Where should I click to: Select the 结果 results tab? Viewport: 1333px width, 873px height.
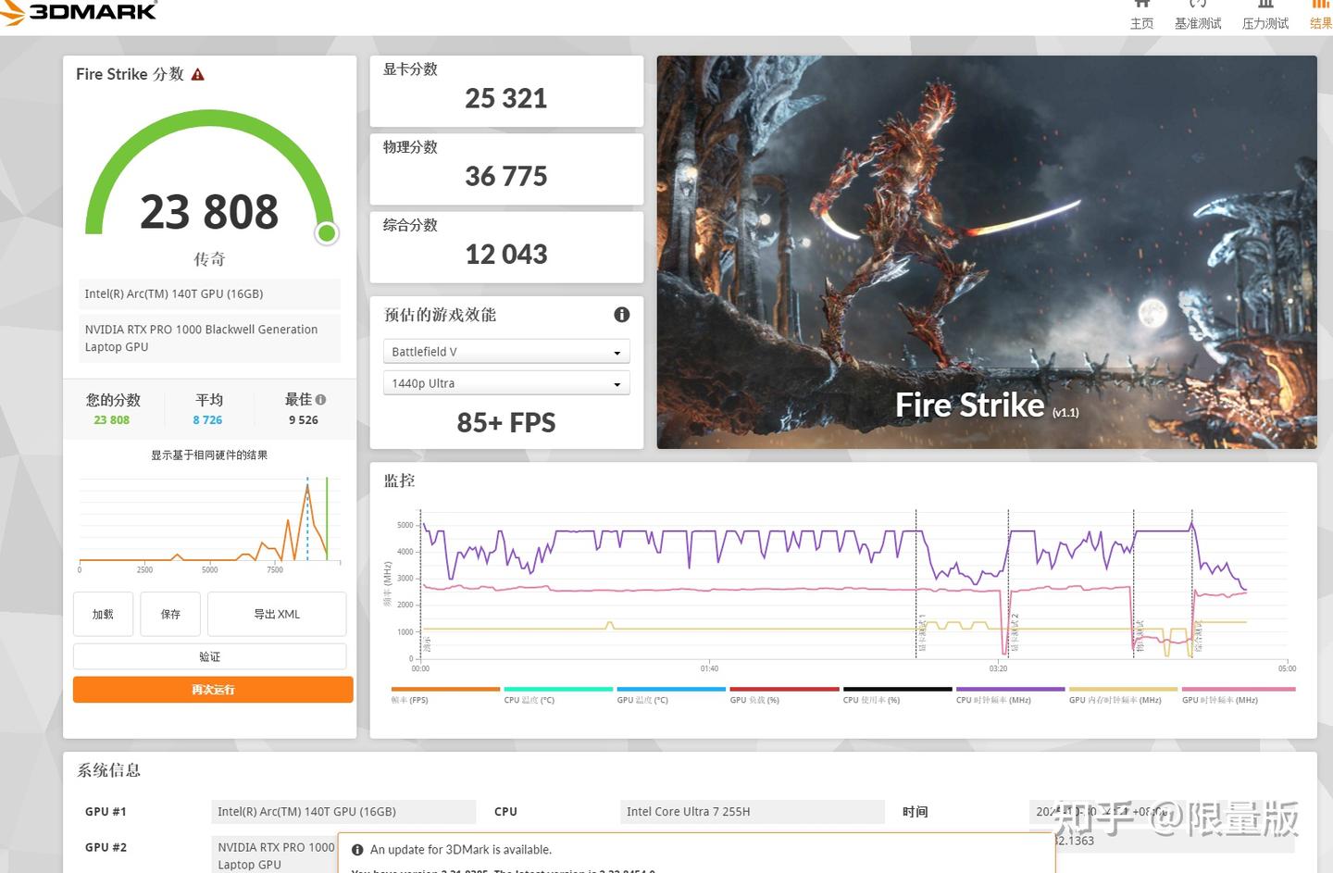point(1321,15)
